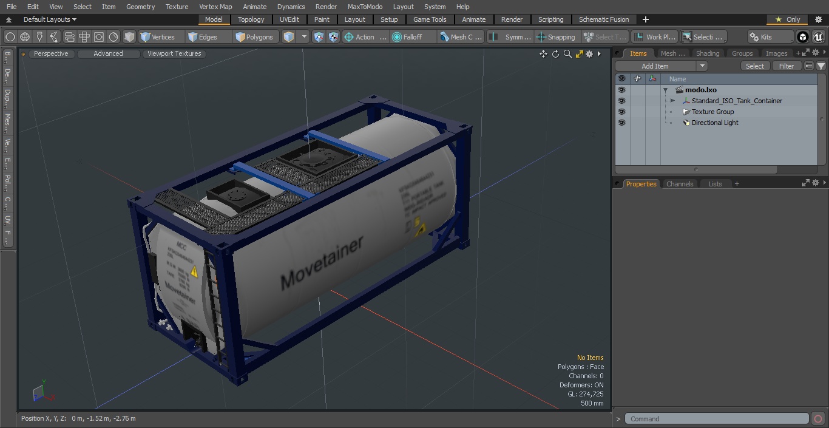Click the second cube-with-axes icon before Action

334,37
